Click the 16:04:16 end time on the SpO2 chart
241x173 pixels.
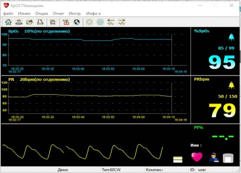pos(181,72)
